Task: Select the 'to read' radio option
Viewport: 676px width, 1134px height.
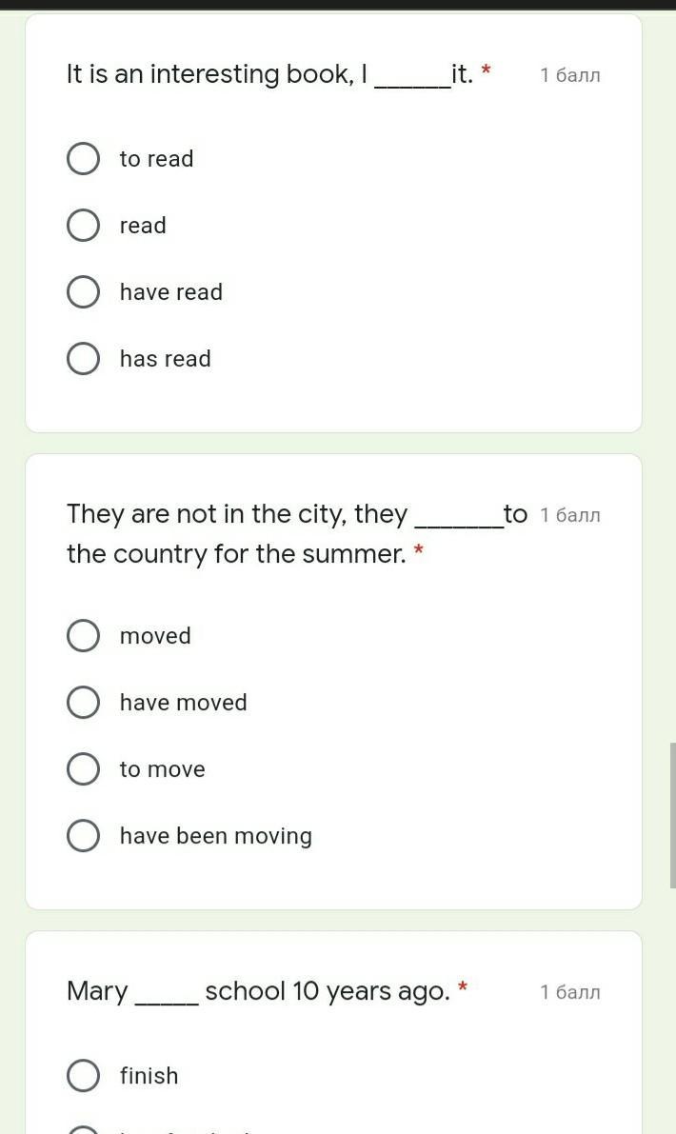Action: [83, 159]
